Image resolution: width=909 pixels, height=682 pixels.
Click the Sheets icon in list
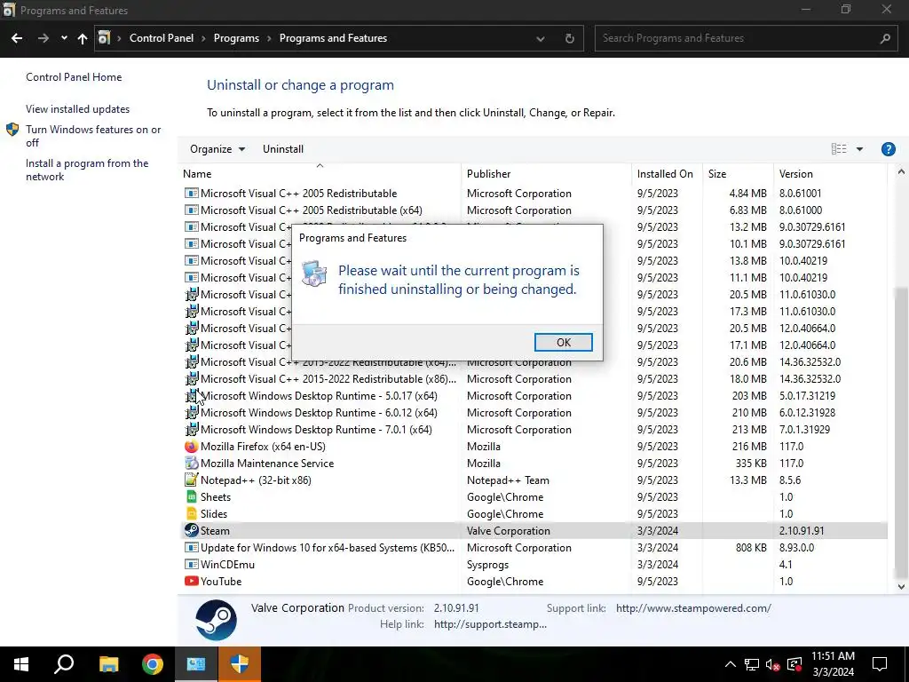click(192, 497)
